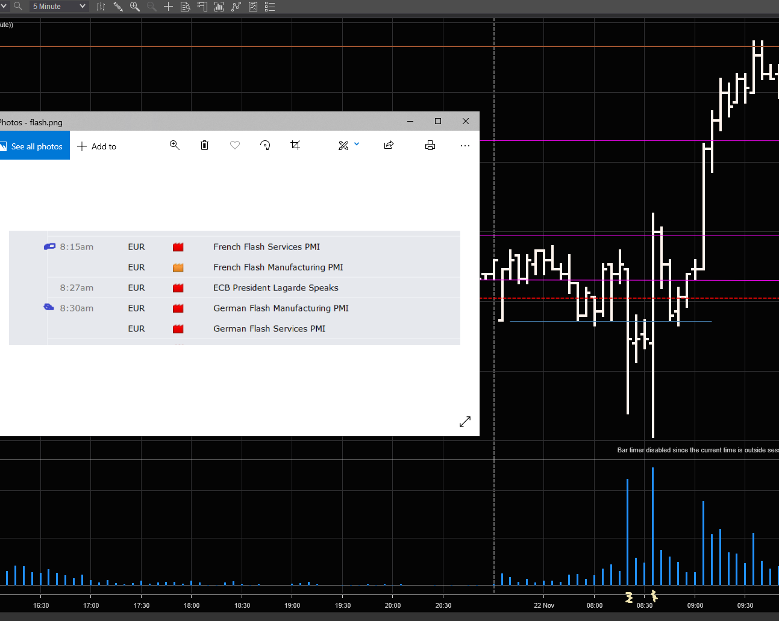Click the 16:30 time axis label
Screen dimensions: 779x621
point(41,605)
